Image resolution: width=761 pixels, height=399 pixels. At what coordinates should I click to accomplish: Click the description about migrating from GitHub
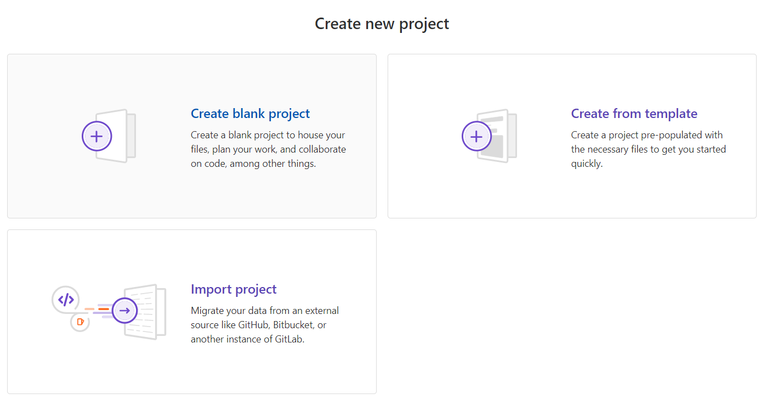point(265,325)
